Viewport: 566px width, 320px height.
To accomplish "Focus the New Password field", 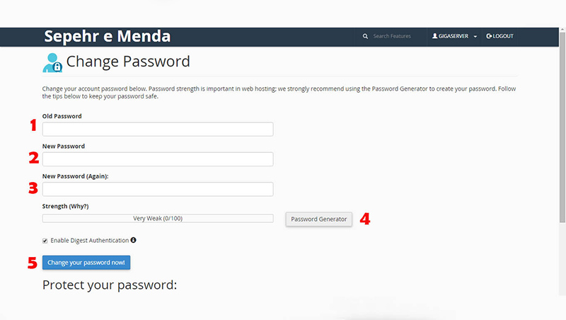I will point(158,159).
